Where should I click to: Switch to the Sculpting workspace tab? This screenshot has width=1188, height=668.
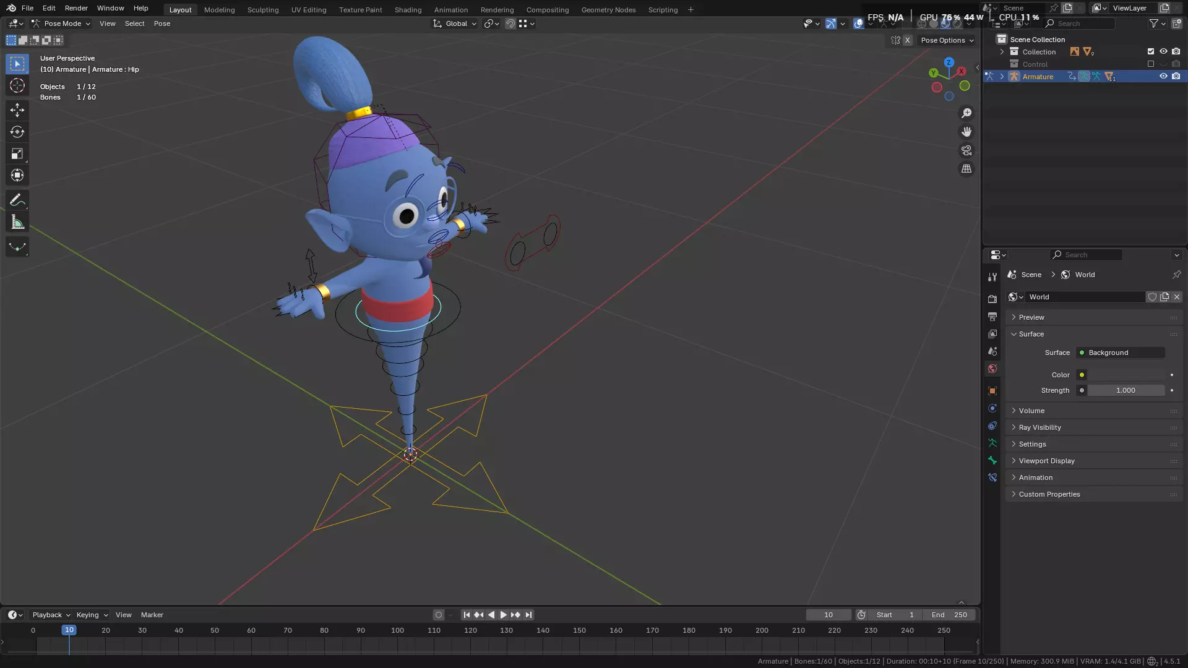tap(263, 9)
